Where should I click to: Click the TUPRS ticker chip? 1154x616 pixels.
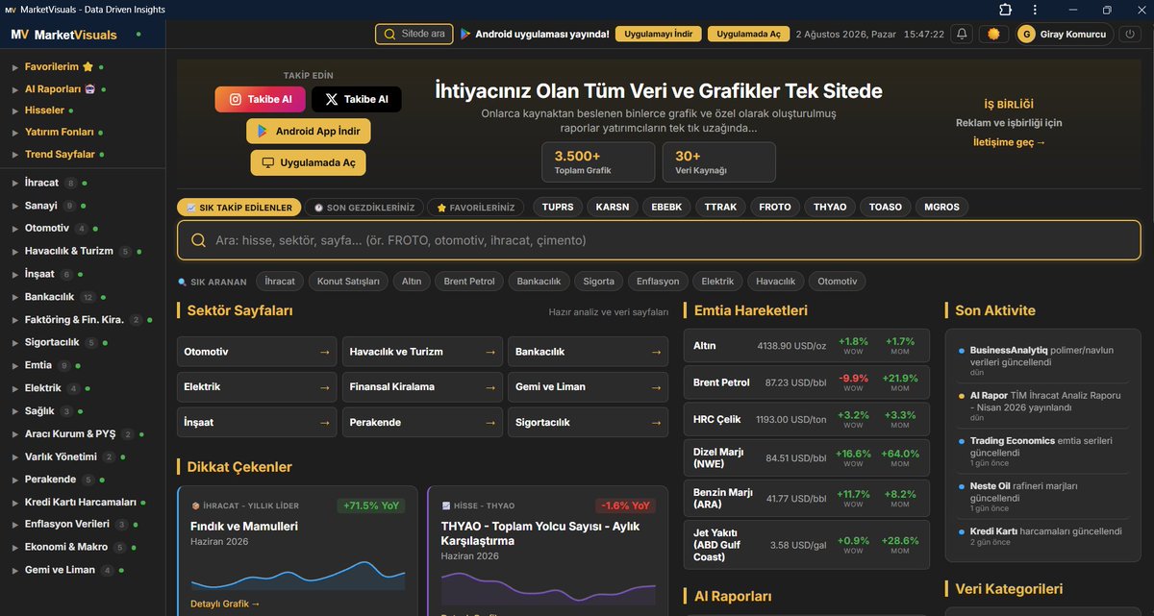pos(558,208)
